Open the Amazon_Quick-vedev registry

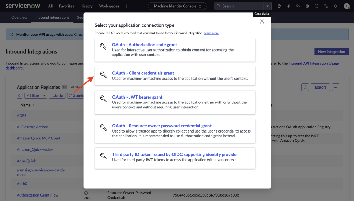(x=35, y=149)
